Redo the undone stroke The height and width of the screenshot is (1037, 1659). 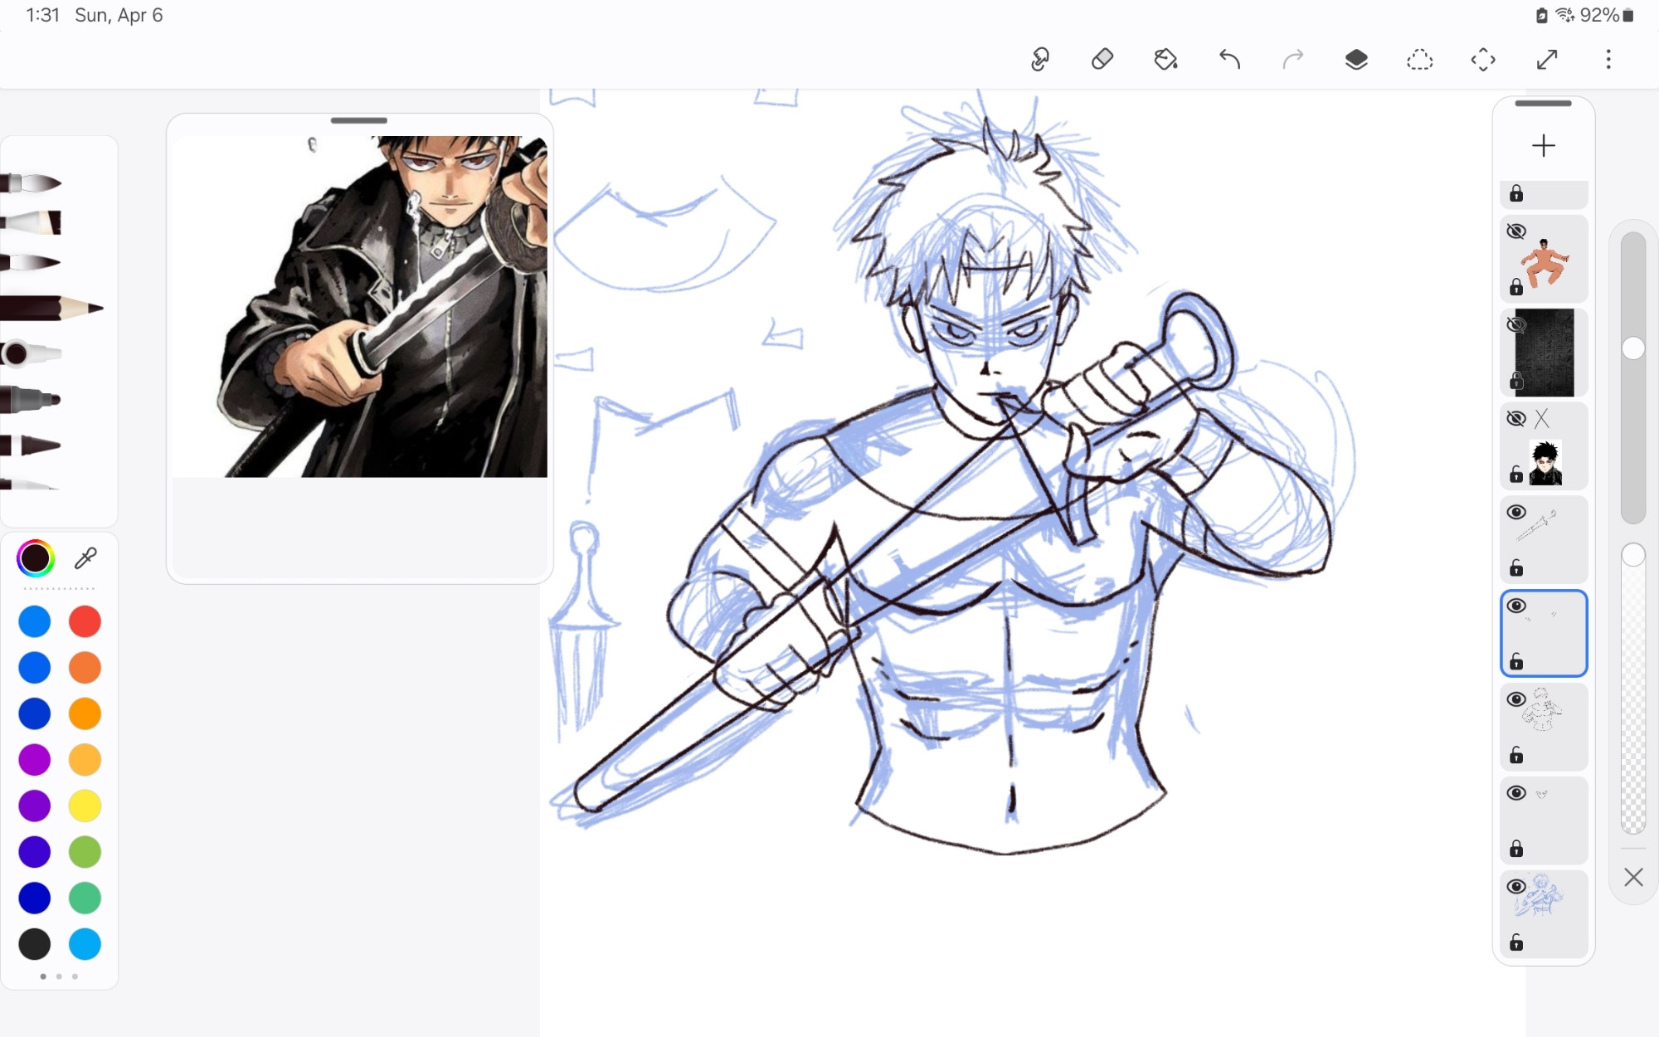click(x=1293, y=60)
